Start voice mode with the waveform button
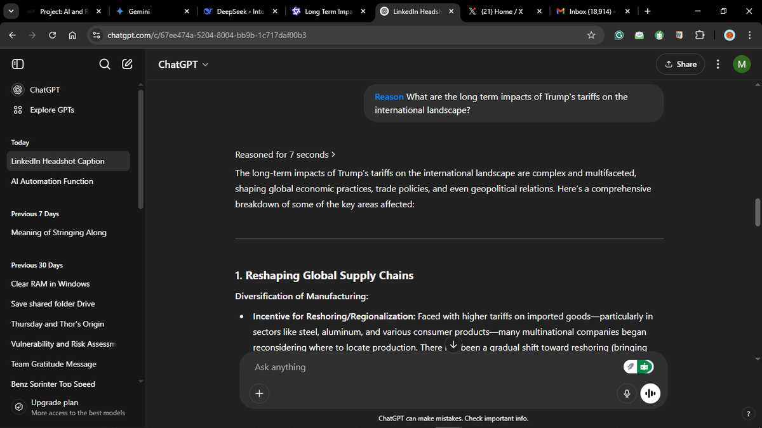Image resolution: width=762 pixels, height=428 pixels. [x=651, y=394]
